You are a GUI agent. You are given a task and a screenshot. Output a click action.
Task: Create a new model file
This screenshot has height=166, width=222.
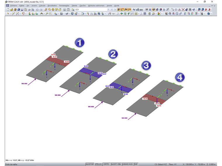click(8, 10)
